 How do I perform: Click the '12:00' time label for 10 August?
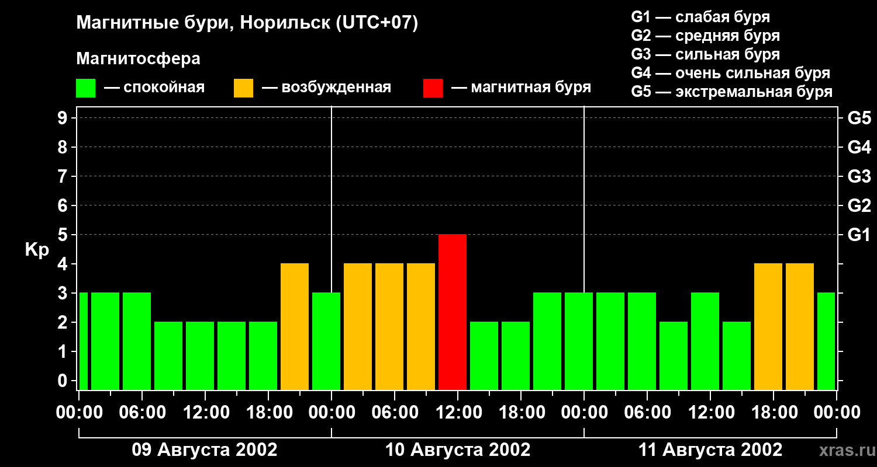pyautogui.click(x=458, y=413)
